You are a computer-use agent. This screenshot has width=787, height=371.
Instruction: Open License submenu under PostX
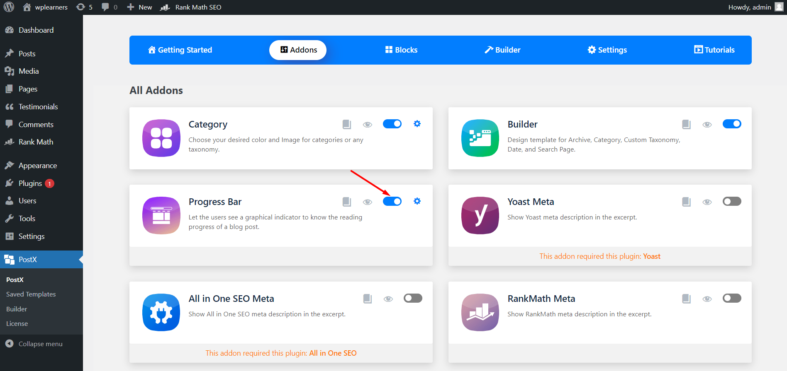pos(17,324)
